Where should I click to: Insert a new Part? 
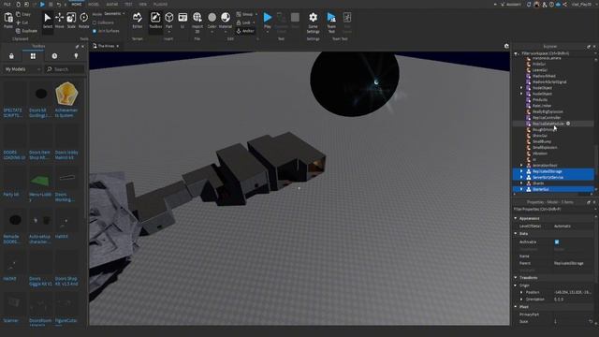pyautogui.click(x=168, y=21)
